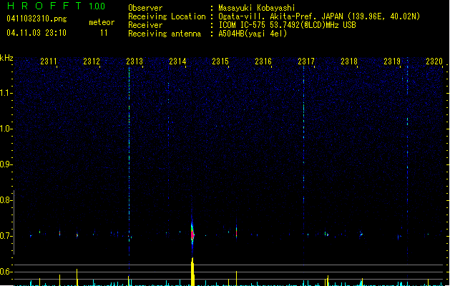Click the 2317 time axis marker
Image resolution: width=450 pixels, height=286 pixels.
pos(306,61)
